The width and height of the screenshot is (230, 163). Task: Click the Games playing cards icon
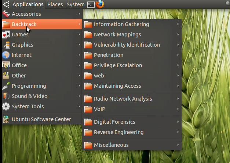click(x=6, y=35)
